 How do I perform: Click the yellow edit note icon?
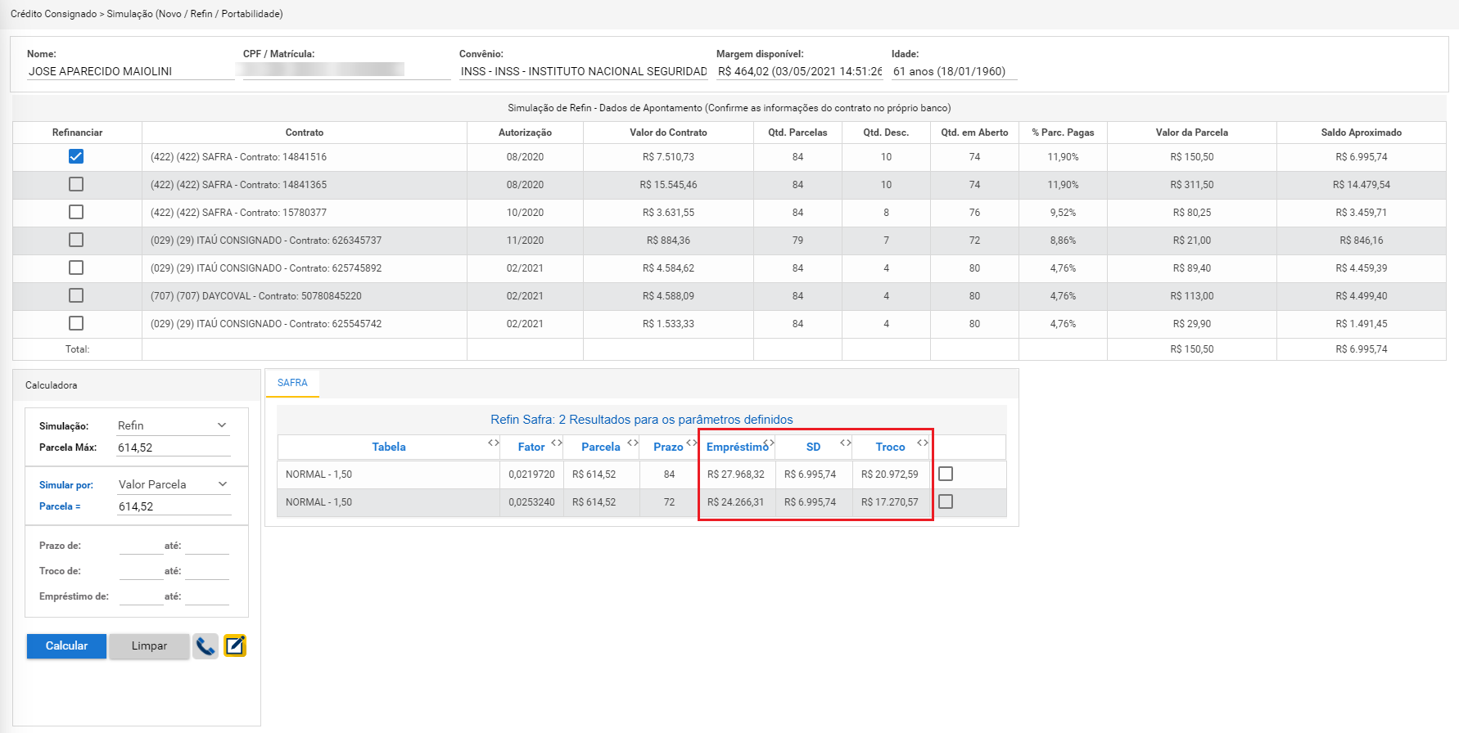(235, 646)
